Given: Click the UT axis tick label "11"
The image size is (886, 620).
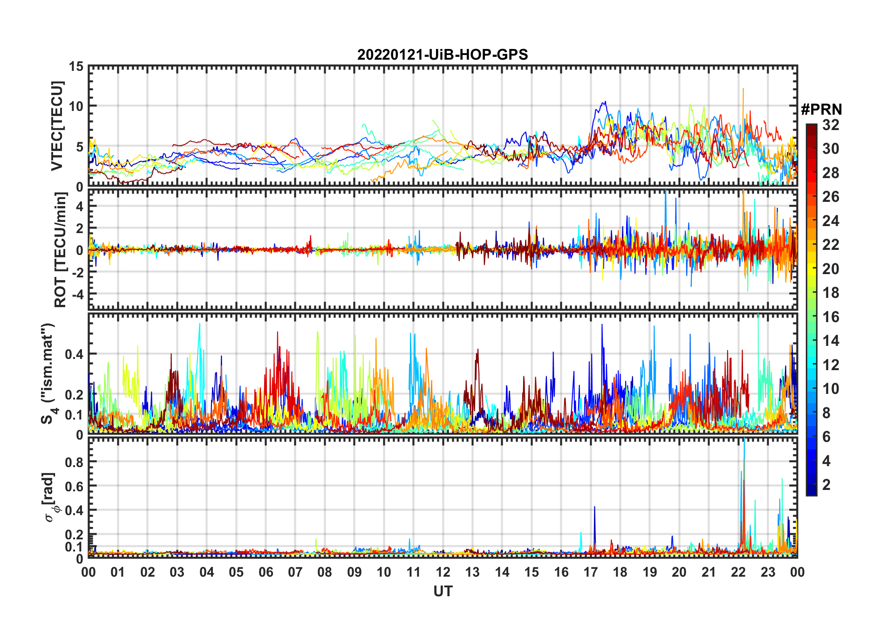Looking at the screenshot, I should pos(414,572).
